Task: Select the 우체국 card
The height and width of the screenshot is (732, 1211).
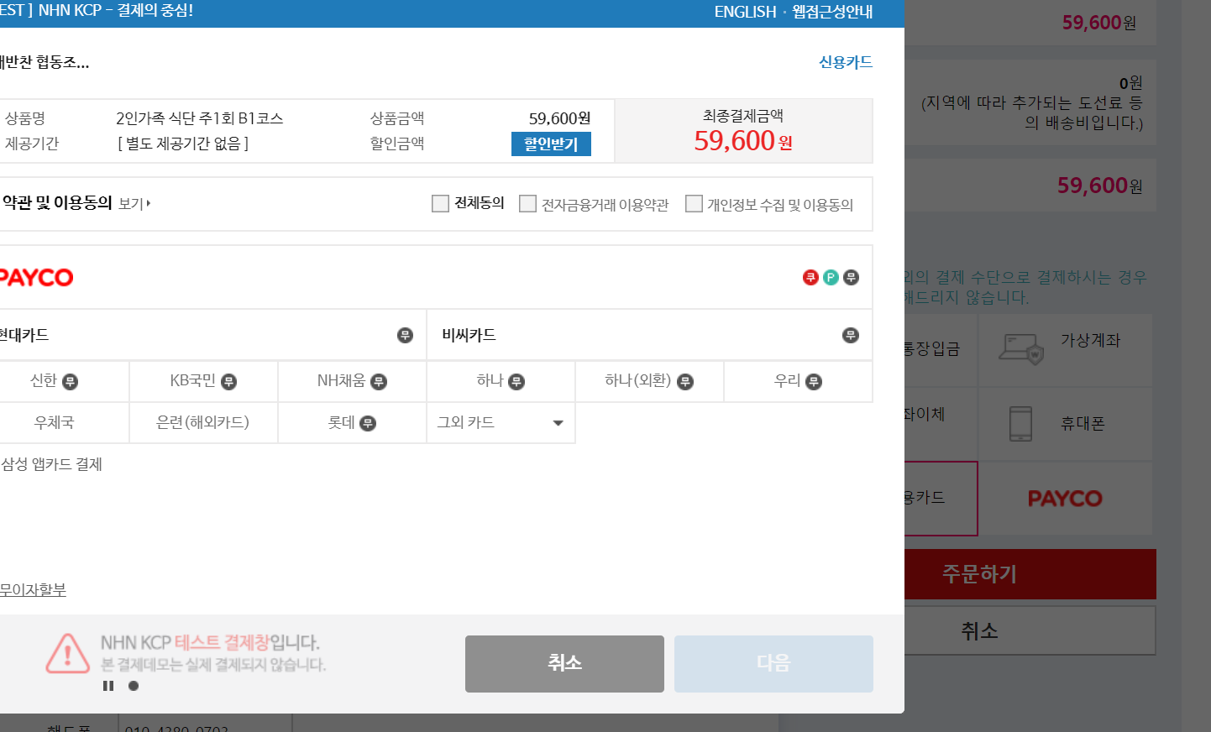Action: [64, 423]
